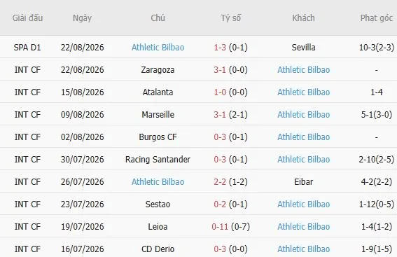Click the Atalanta team name

158,92
